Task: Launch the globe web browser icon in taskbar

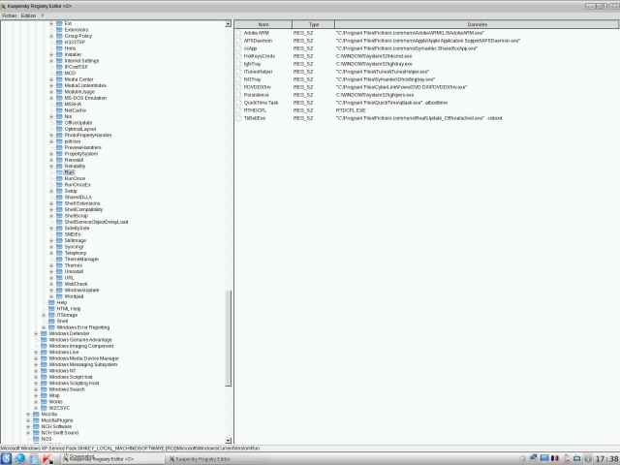Action: (x=20, y=458)
